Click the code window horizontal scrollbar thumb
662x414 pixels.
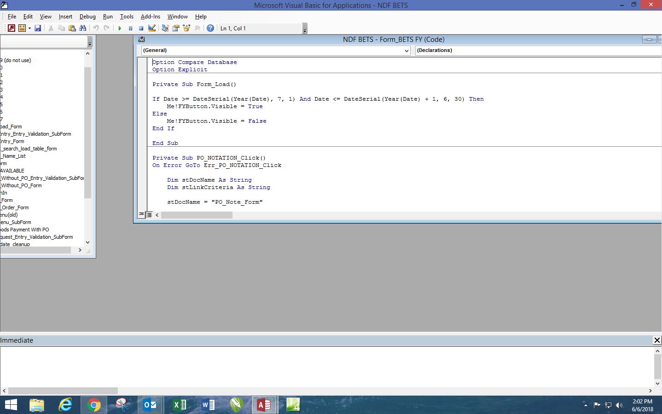(x=197, y=215)
